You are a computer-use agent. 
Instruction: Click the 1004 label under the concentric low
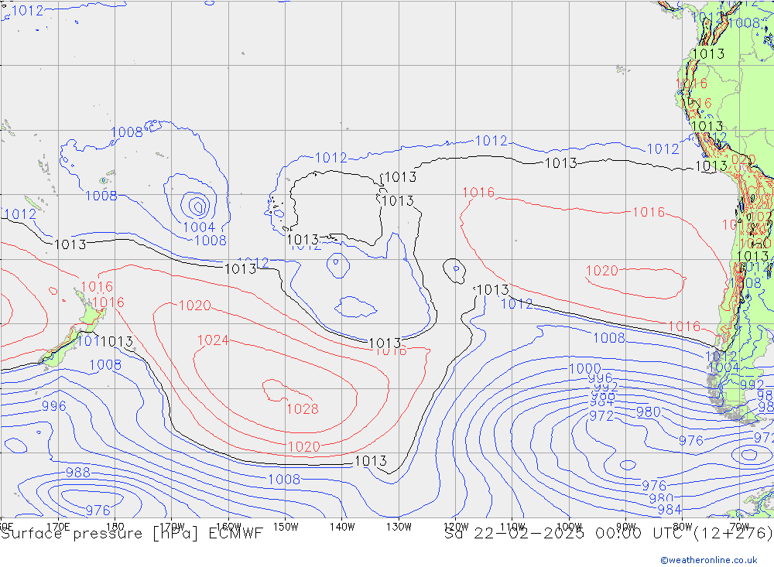pyautogui.click(x=199, y=227)
